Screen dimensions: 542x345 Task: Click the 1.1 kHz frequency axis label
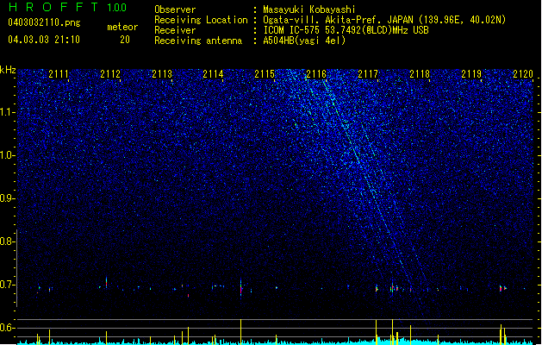coord(8,112)
